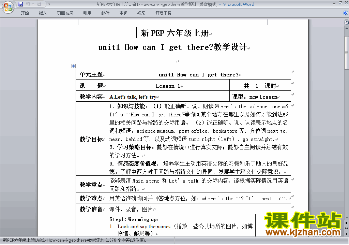Click the '课件, 录音, 图片' cell
349x245 pixels.
[x=199, y=209]
